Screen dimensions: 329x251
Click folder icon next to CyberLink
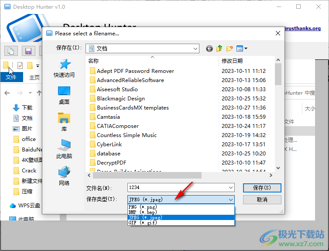point(93,144)
